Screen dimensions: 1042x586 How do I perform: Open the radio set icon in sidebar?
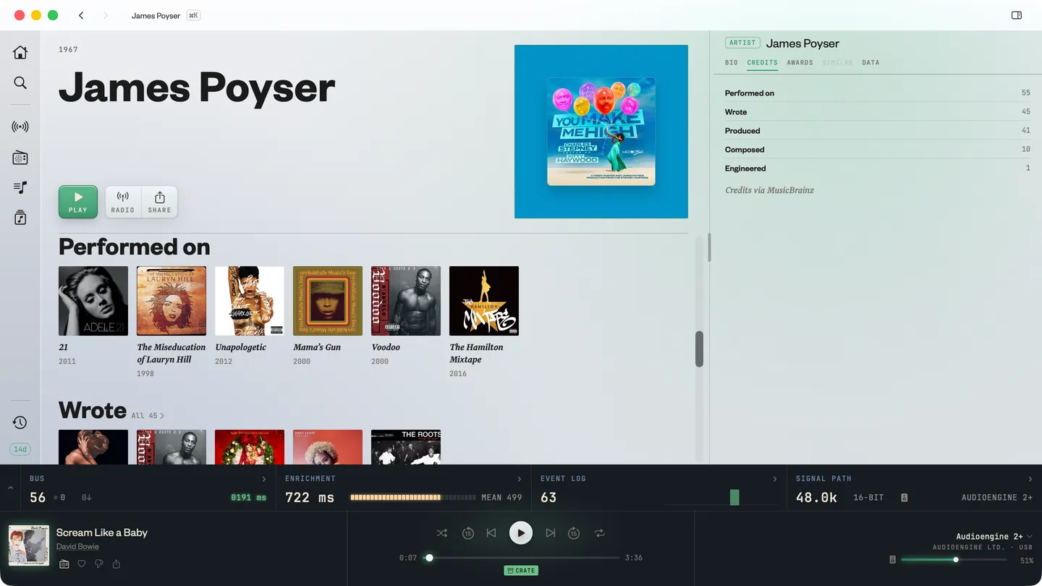(20, 158)
